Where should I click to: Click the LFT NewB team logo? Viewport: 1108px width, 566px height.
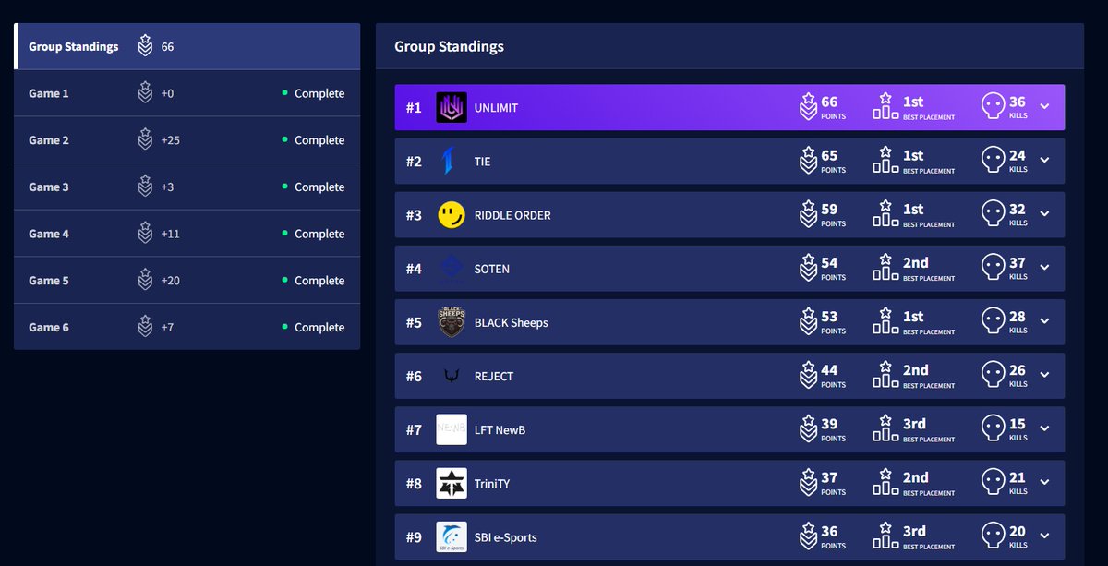pyautogui.click(x=452, y=429)
